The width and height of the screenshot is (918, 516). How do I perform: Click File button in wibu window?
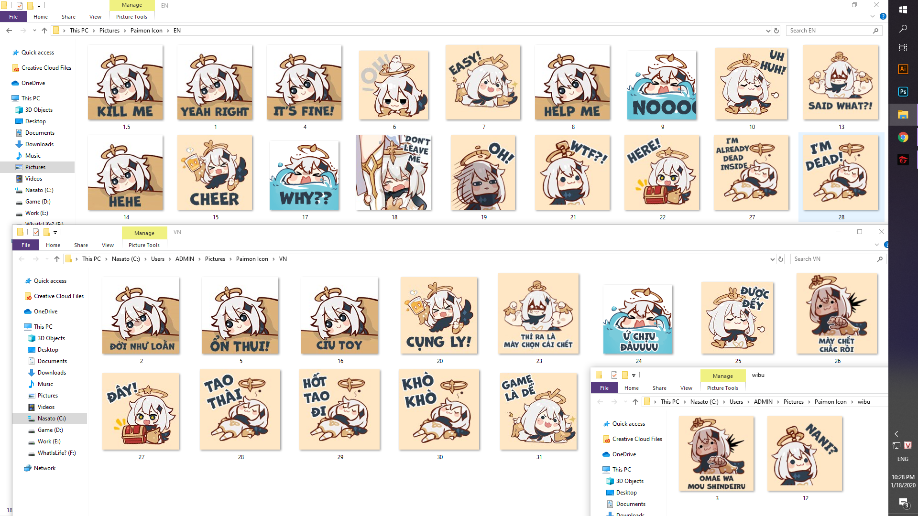pos(604,388)
